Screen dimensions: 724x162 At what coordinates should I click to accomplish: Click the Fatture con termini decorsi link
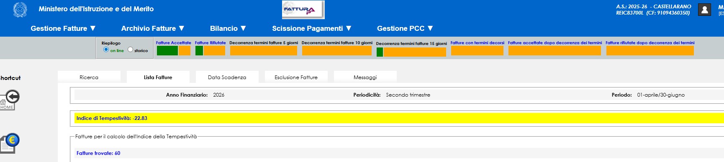pos(478,42)
